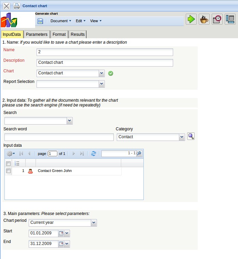Screen dimensions: 238x259
Task: Expand the Category dropdown
Action: [x=182, y=137]
